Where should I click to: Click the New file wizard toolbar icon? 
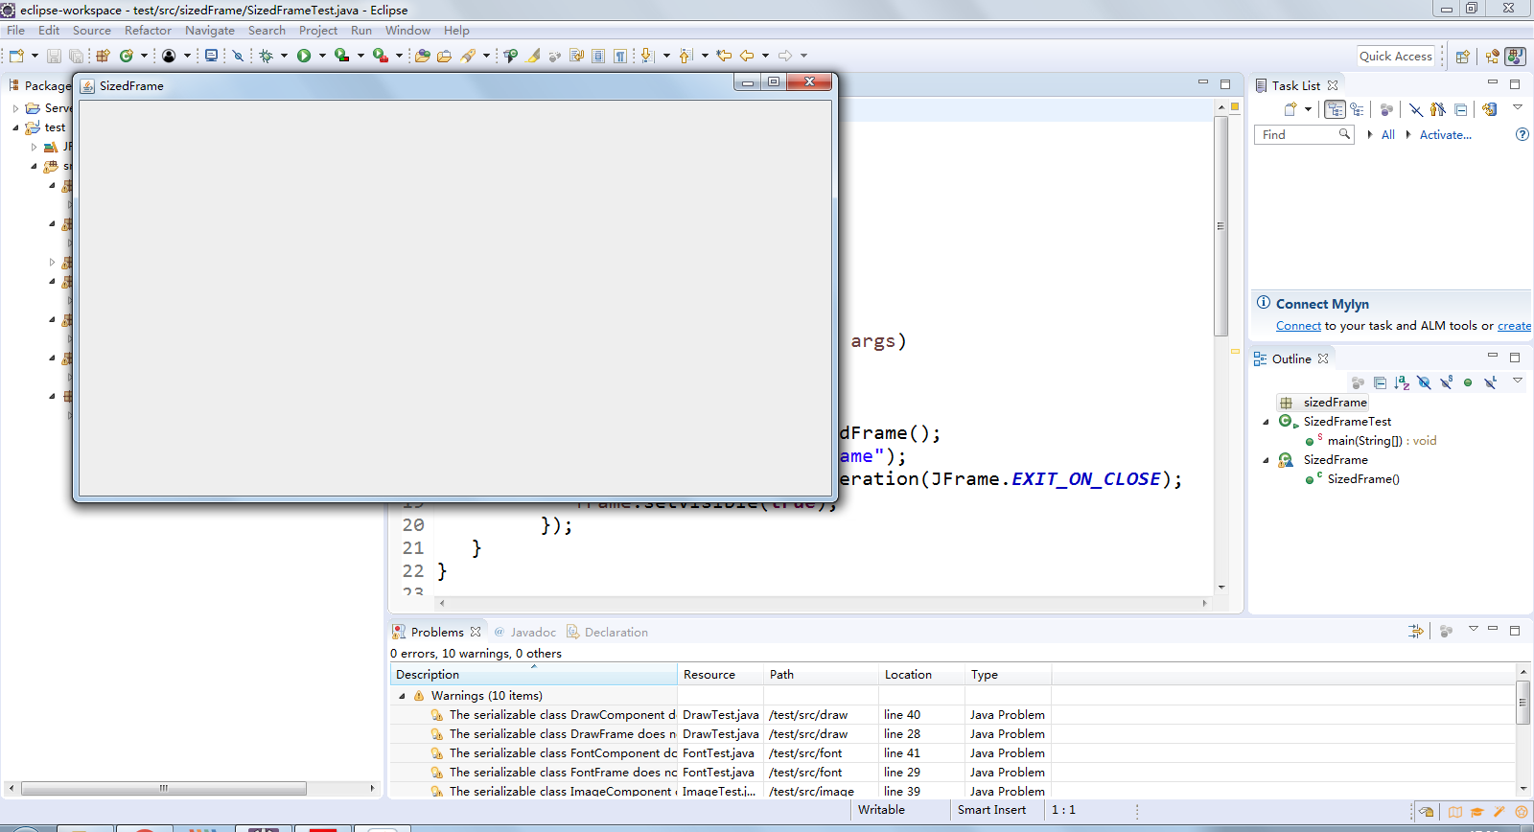[16, 56]
